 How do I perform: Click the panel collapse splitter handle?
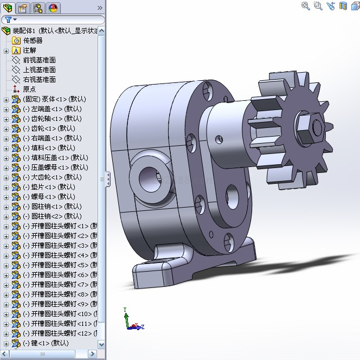107,179
